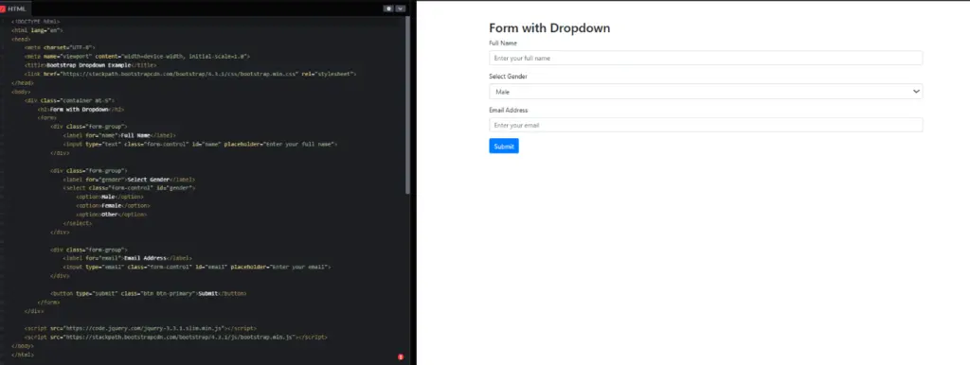Click 'Form with Dropdown' preview heading
This screenshot has height=365, width=970.
pos(549,27)
